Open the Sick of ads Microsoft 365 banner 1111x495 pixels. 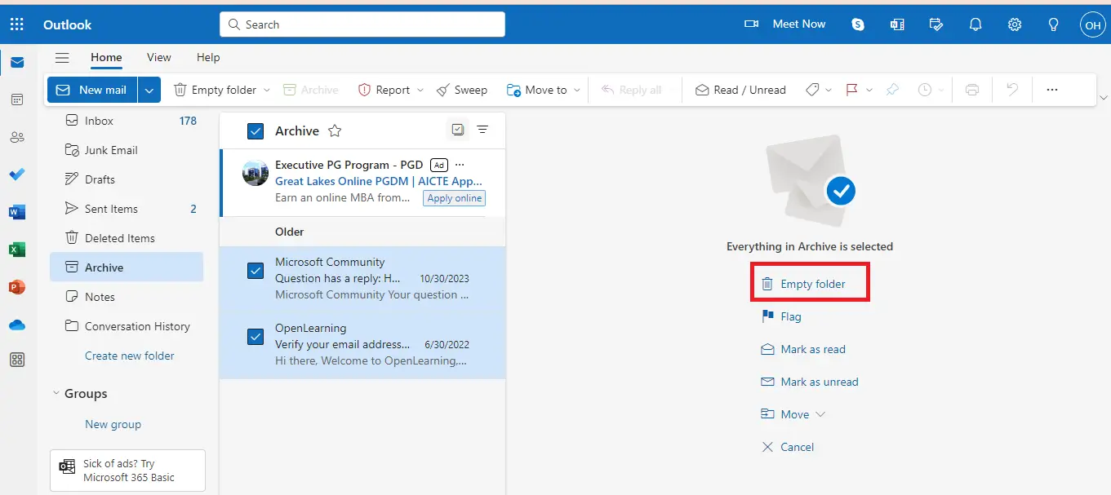click(x=127, y=471)
